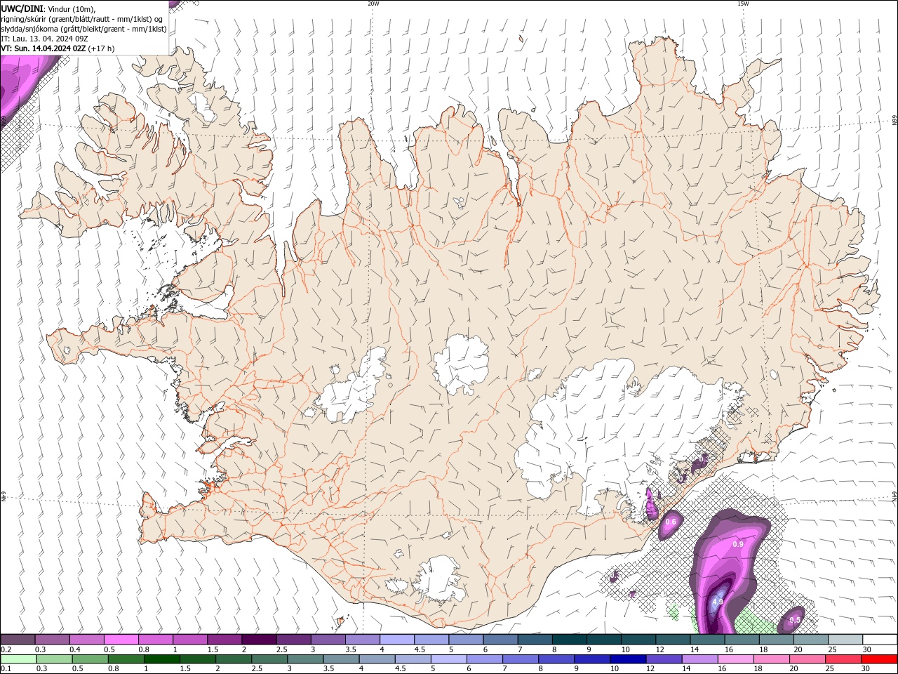The height and width of the screenshot is (674, 898).
Task: Click the white 30 swatch in upper legend
Action: 880,640
